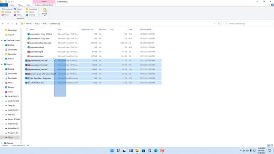
Task: Choose Documents as extract destination
Action: click(7, 9)
